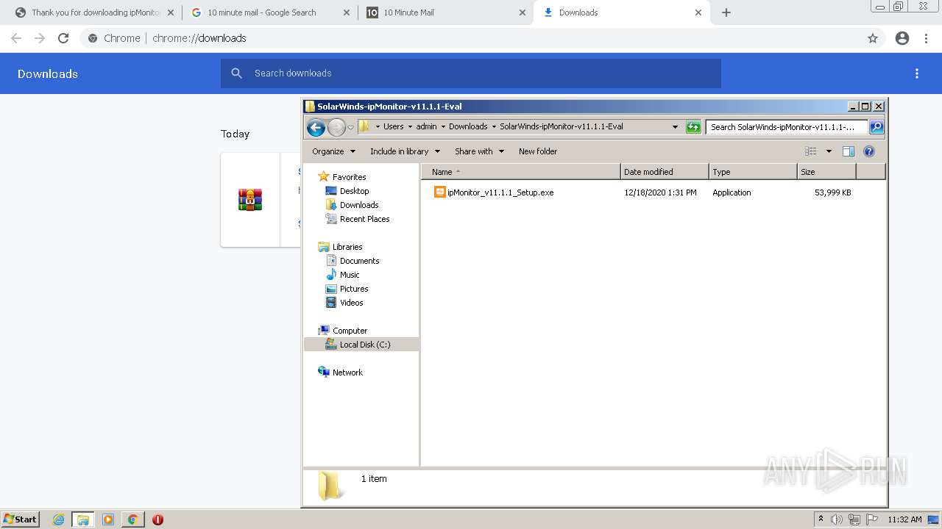
Task: Expand view options dropdown arrow
Action: (x=829, y=151)
